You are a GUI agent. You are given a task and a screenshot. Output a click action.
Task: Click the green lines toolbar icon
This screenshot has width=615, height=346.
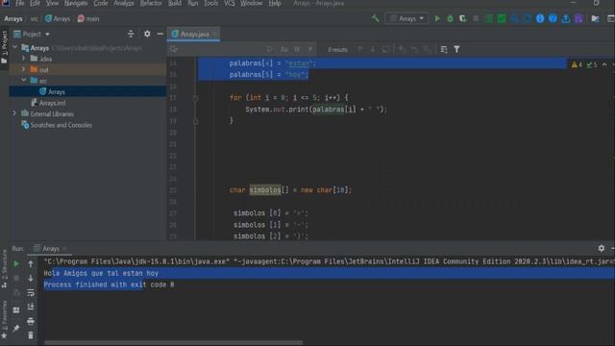tap(488, 18)
